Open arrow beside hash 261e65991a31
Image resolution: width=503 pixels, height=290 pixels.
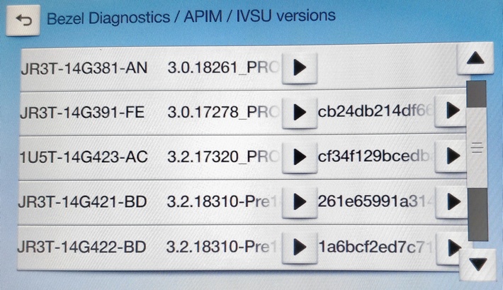[x=451, y=201]
